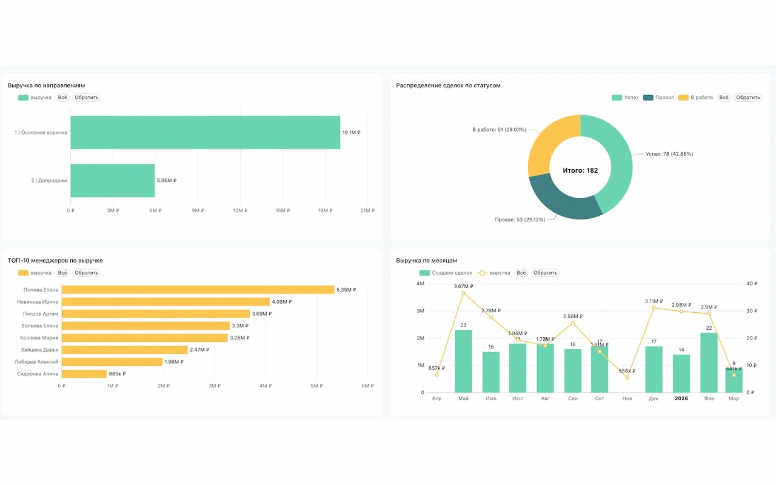Toggle Создано сделок legend in monthly chart
The image size is (776, 485).
pos(446,273)
